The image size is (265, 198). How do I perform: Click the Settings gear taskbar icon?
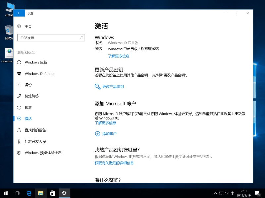64,193
